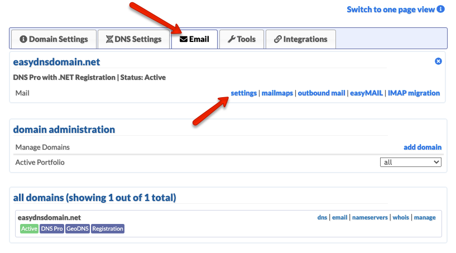Open the IMAP migration link
The height and width of the screenshot is (253, 456).
(414, 93)
